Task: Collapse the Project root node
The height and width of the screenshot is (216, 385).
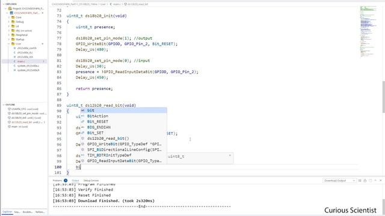Action: coord(6,8)
